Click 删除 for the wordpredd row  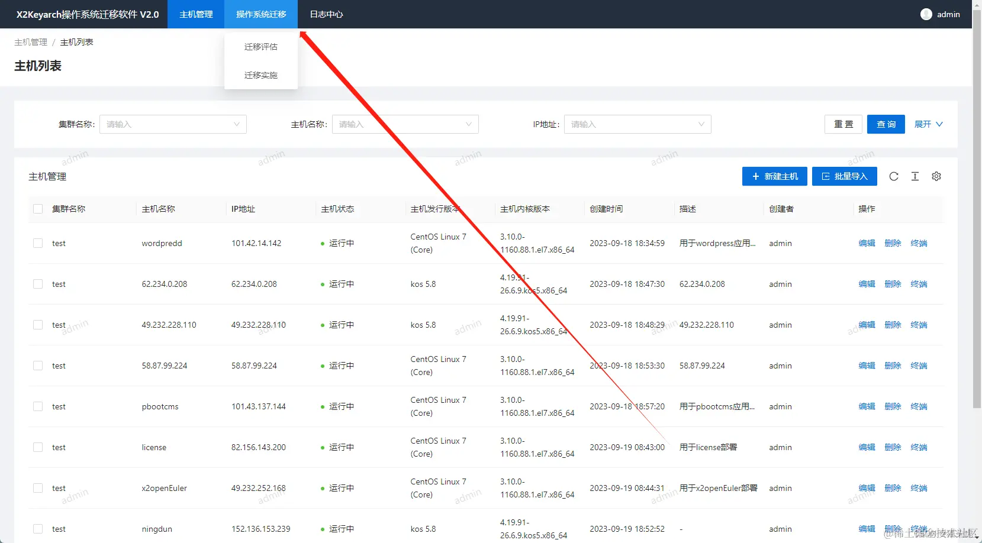[x=893, y=243]
